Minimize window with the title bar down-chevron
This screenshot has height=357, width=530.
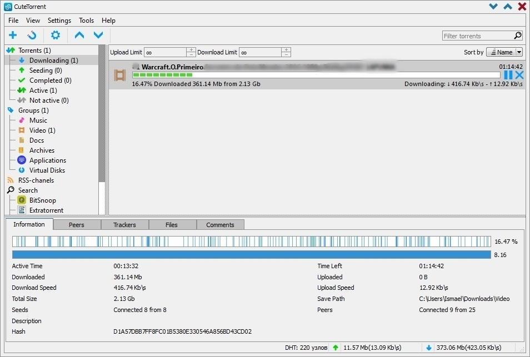(493, 7)
